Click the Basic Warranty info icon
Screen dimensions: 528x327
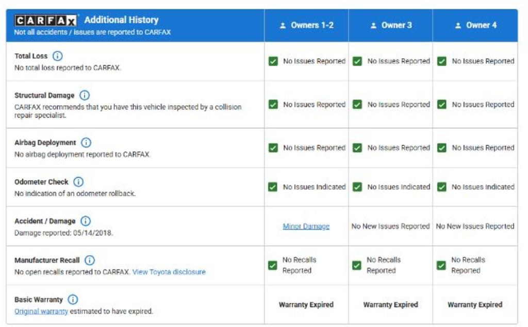pyautogui.click(x=73, y=300)
